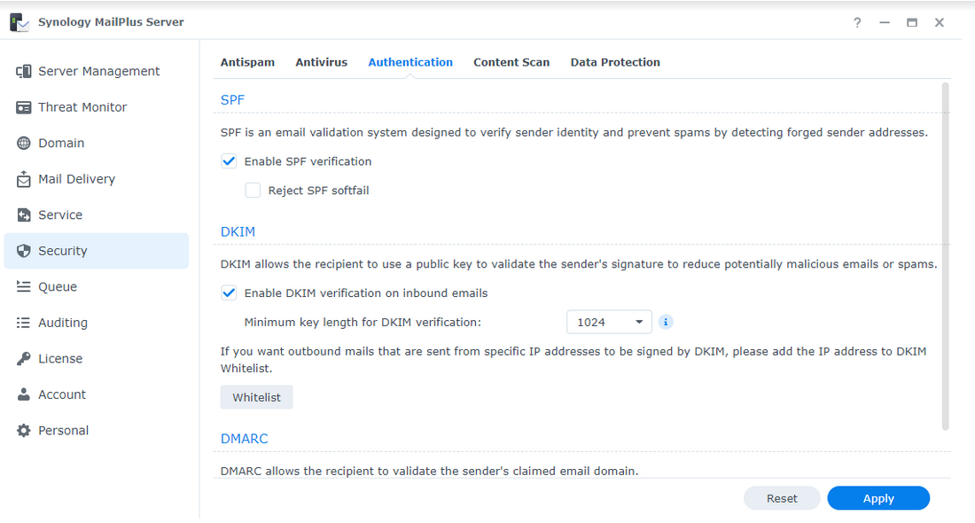Viewport: 975px width, 523px height.
Task: Click the DKIM section heading
Action: click(238, 232)
